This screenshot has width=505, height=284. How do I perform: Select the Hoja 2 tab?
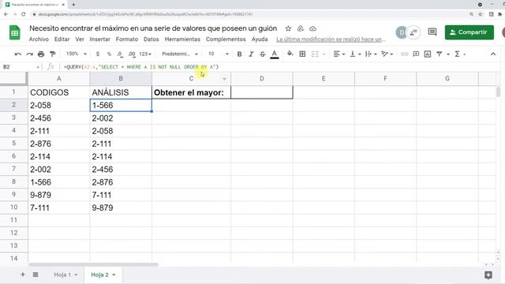click(103, 275)
